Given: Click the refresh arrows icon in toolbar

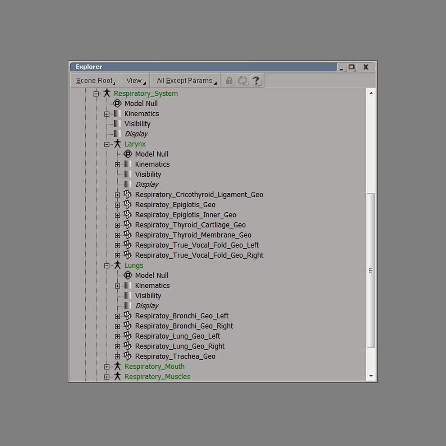Looking at the screenshot, I should [242, 81].
